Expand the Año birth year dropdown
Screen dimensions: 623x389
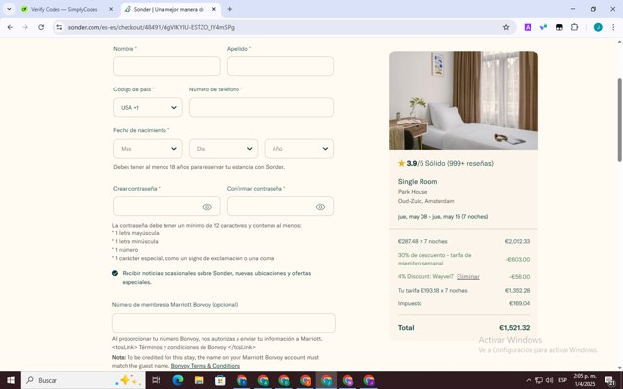[299, 149]
